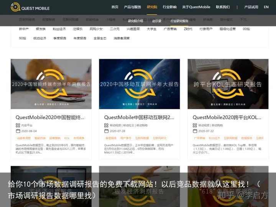This screenshot has height=207, width=276.
Task: Click the category grid icon on the 中国移动互联网 card
Action: point(106,125)
